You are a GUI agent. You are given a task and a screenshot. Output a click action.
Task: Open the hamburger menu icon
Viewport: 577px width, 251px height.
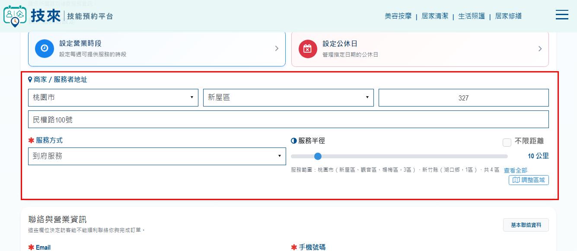[562, 15]
